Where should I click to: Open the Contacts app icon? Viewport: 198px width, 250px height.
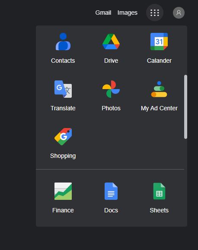pyautogui.click(x=63, y=42)
